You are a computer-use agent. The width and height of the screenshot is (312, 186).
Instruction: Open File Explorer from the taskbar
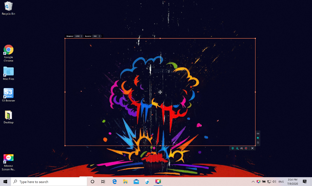[125, 182]
